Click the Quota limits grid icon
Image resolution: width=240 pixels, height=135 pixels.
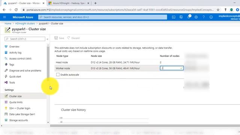[x=6, y=102]
